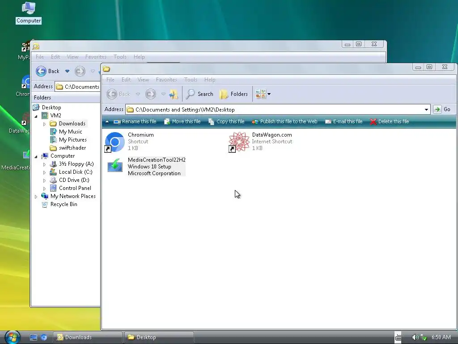
Task: Click Delete this file
Action: pyautogui.click(x=390, y=121)
